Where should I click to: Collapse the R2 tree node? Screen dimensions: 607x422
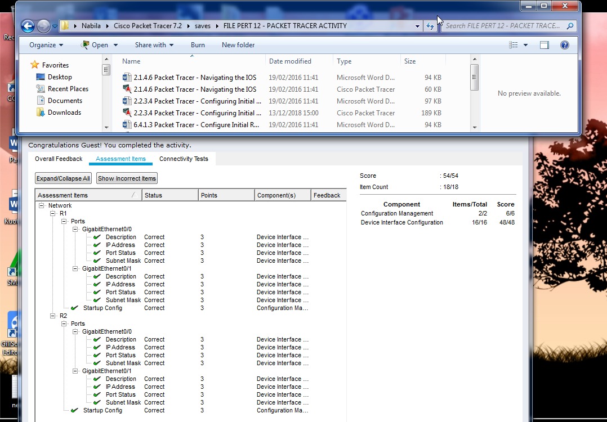coord(53,316)
